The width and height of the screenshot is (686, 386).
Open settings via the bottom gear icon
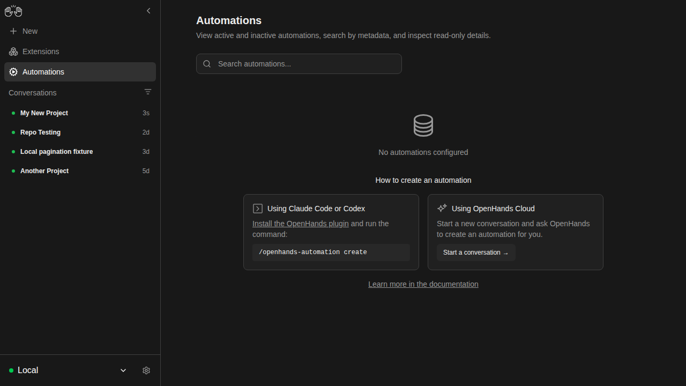pos(146,370)
